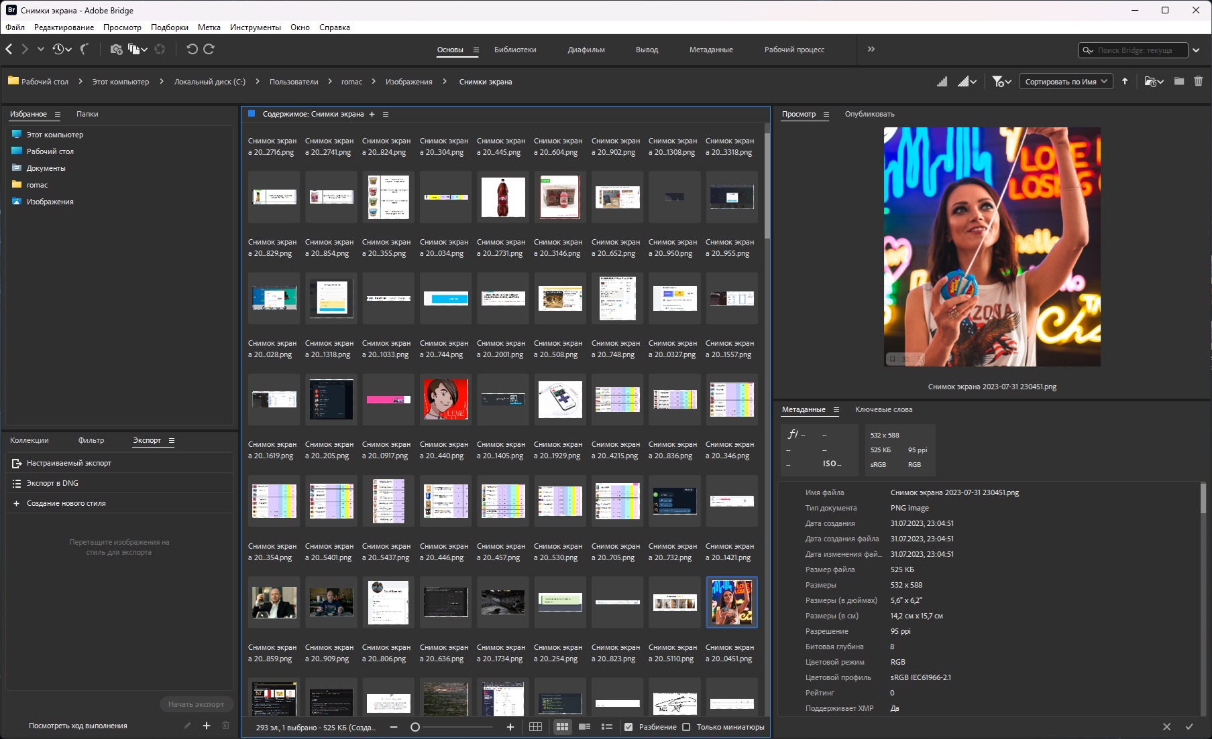Open the Сортировать по Имя dropdown
1212x739 pixels.
click(1065, 82)
